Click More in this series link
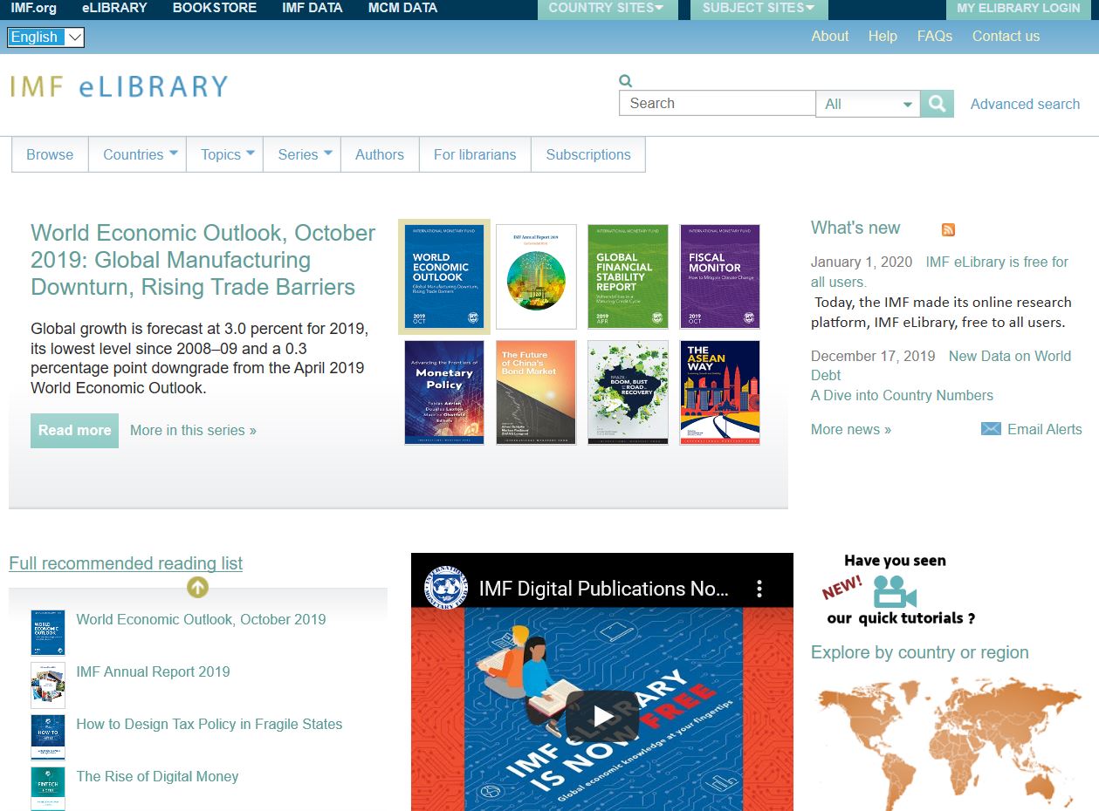The height and width of the screenshot is (811, 1099). (193, 430)
